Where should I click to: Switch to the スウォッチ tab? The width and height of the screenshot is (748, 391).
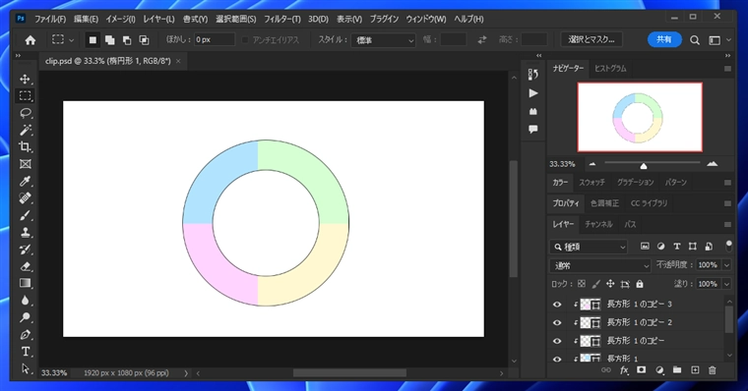coord(592,183)
